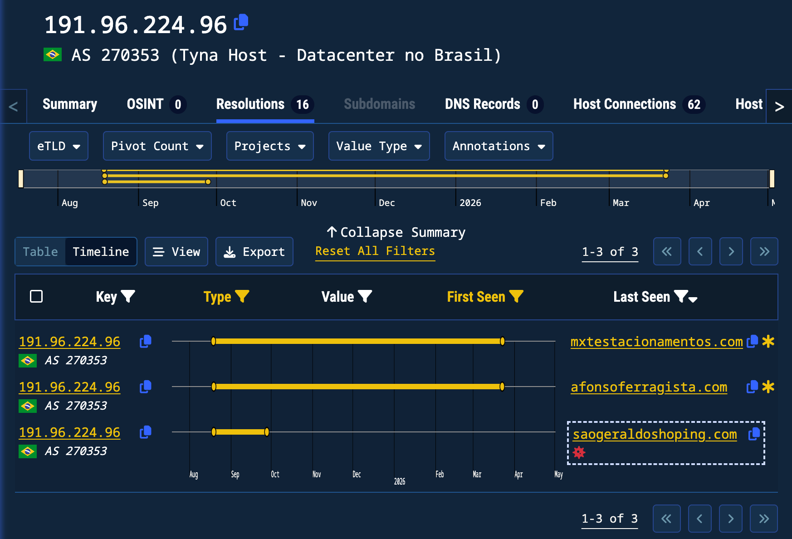Viewport: 792px width, 539px height.
Task: Copy first row key 191.96.224.96
Action: point(146,341)
